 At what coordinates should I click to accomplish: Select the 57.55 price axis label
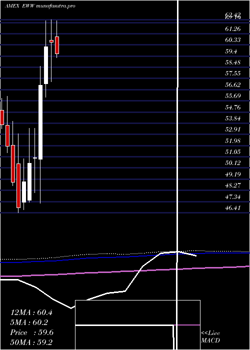click(233, 73)
